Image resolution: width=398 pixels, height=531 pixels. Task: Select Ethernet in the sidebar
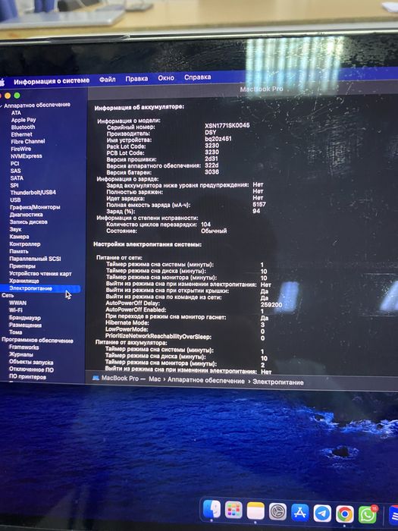click(22, 134)
